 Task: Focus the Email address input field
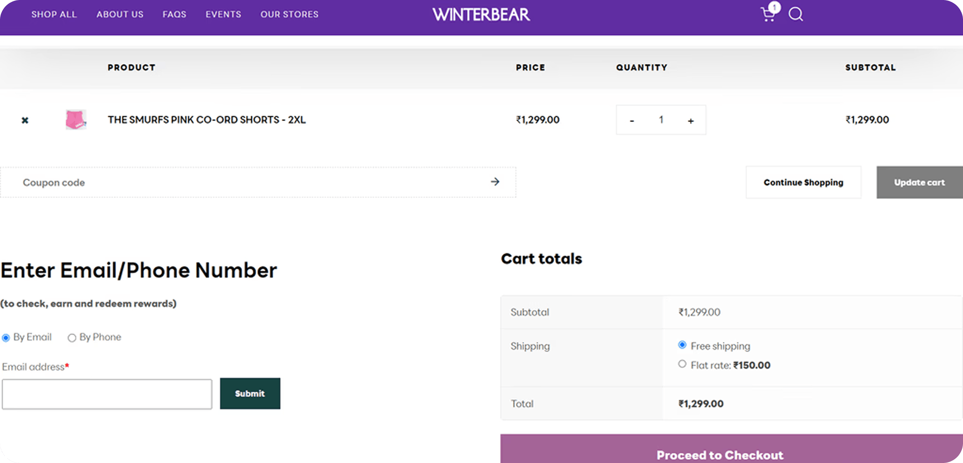tap(107, 394)
